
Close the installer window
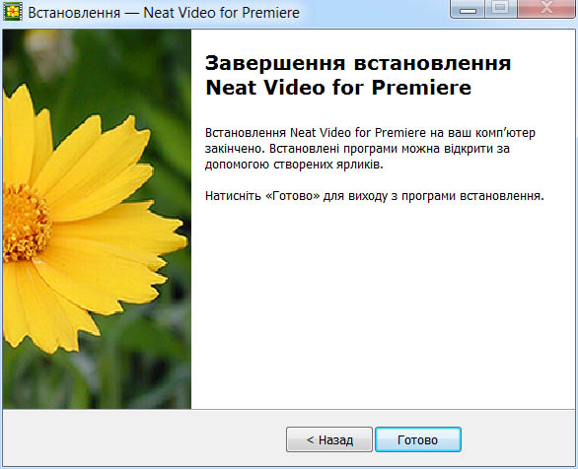pos(545,8)
